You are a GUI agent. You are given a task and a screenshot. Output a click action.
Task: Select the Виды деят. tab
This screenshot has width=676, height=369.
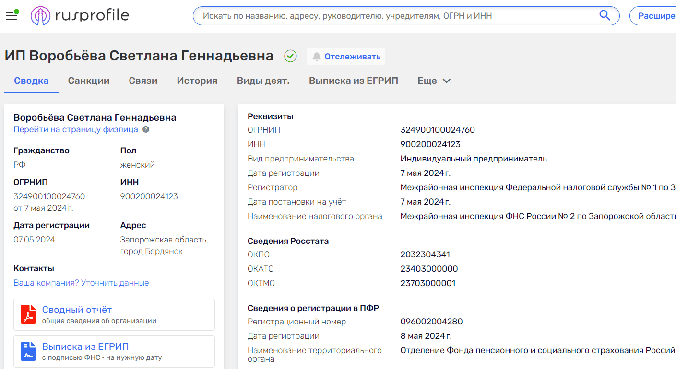[x=263, y=81]
